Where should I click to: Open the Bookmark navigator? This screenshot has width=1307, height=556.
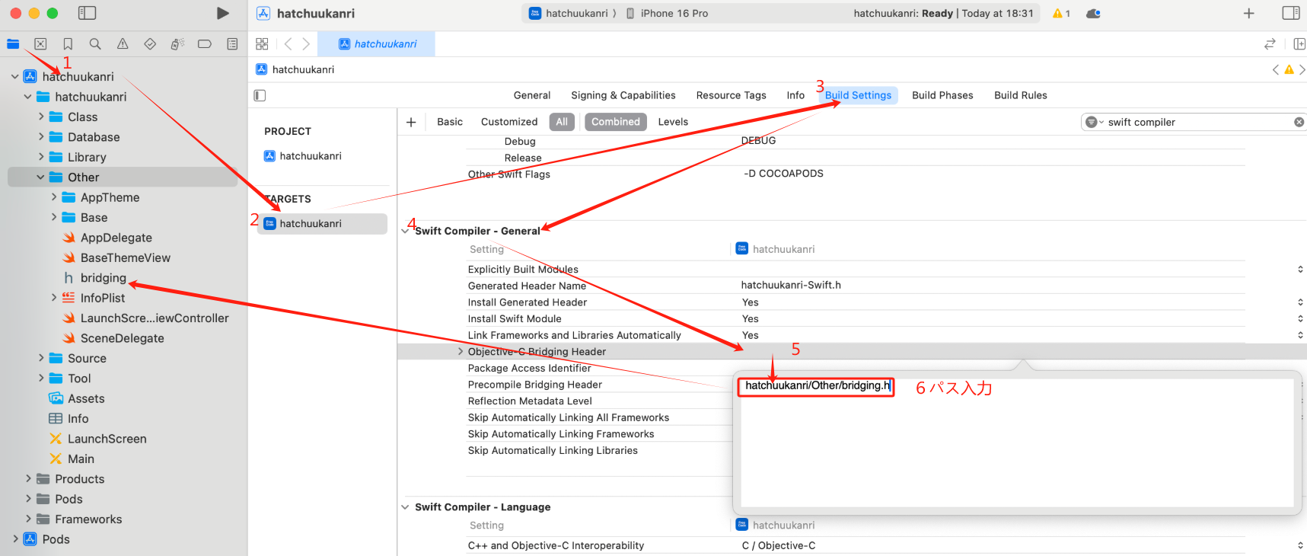68,44
